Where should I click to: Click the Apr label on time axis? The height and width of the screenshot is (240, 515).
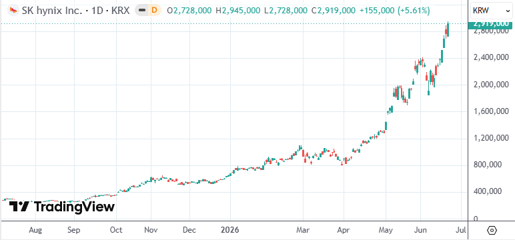[x=344, y=230]
